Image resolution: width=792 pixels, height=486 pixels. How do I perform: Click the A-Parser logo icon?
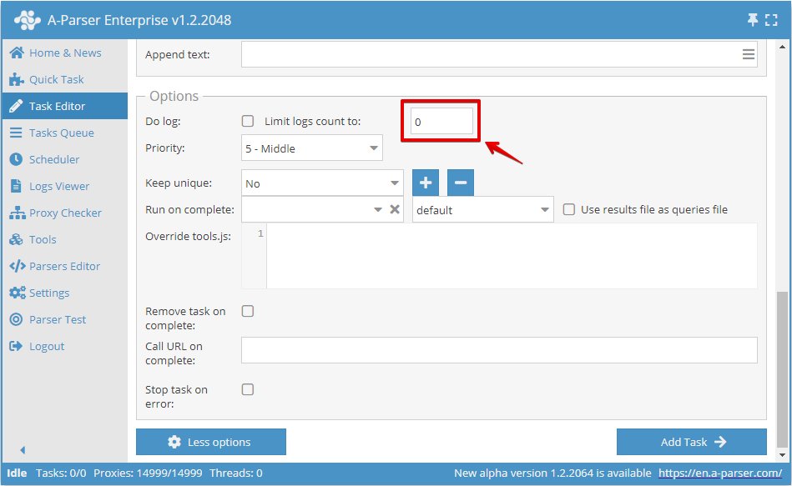coord(27,19)
